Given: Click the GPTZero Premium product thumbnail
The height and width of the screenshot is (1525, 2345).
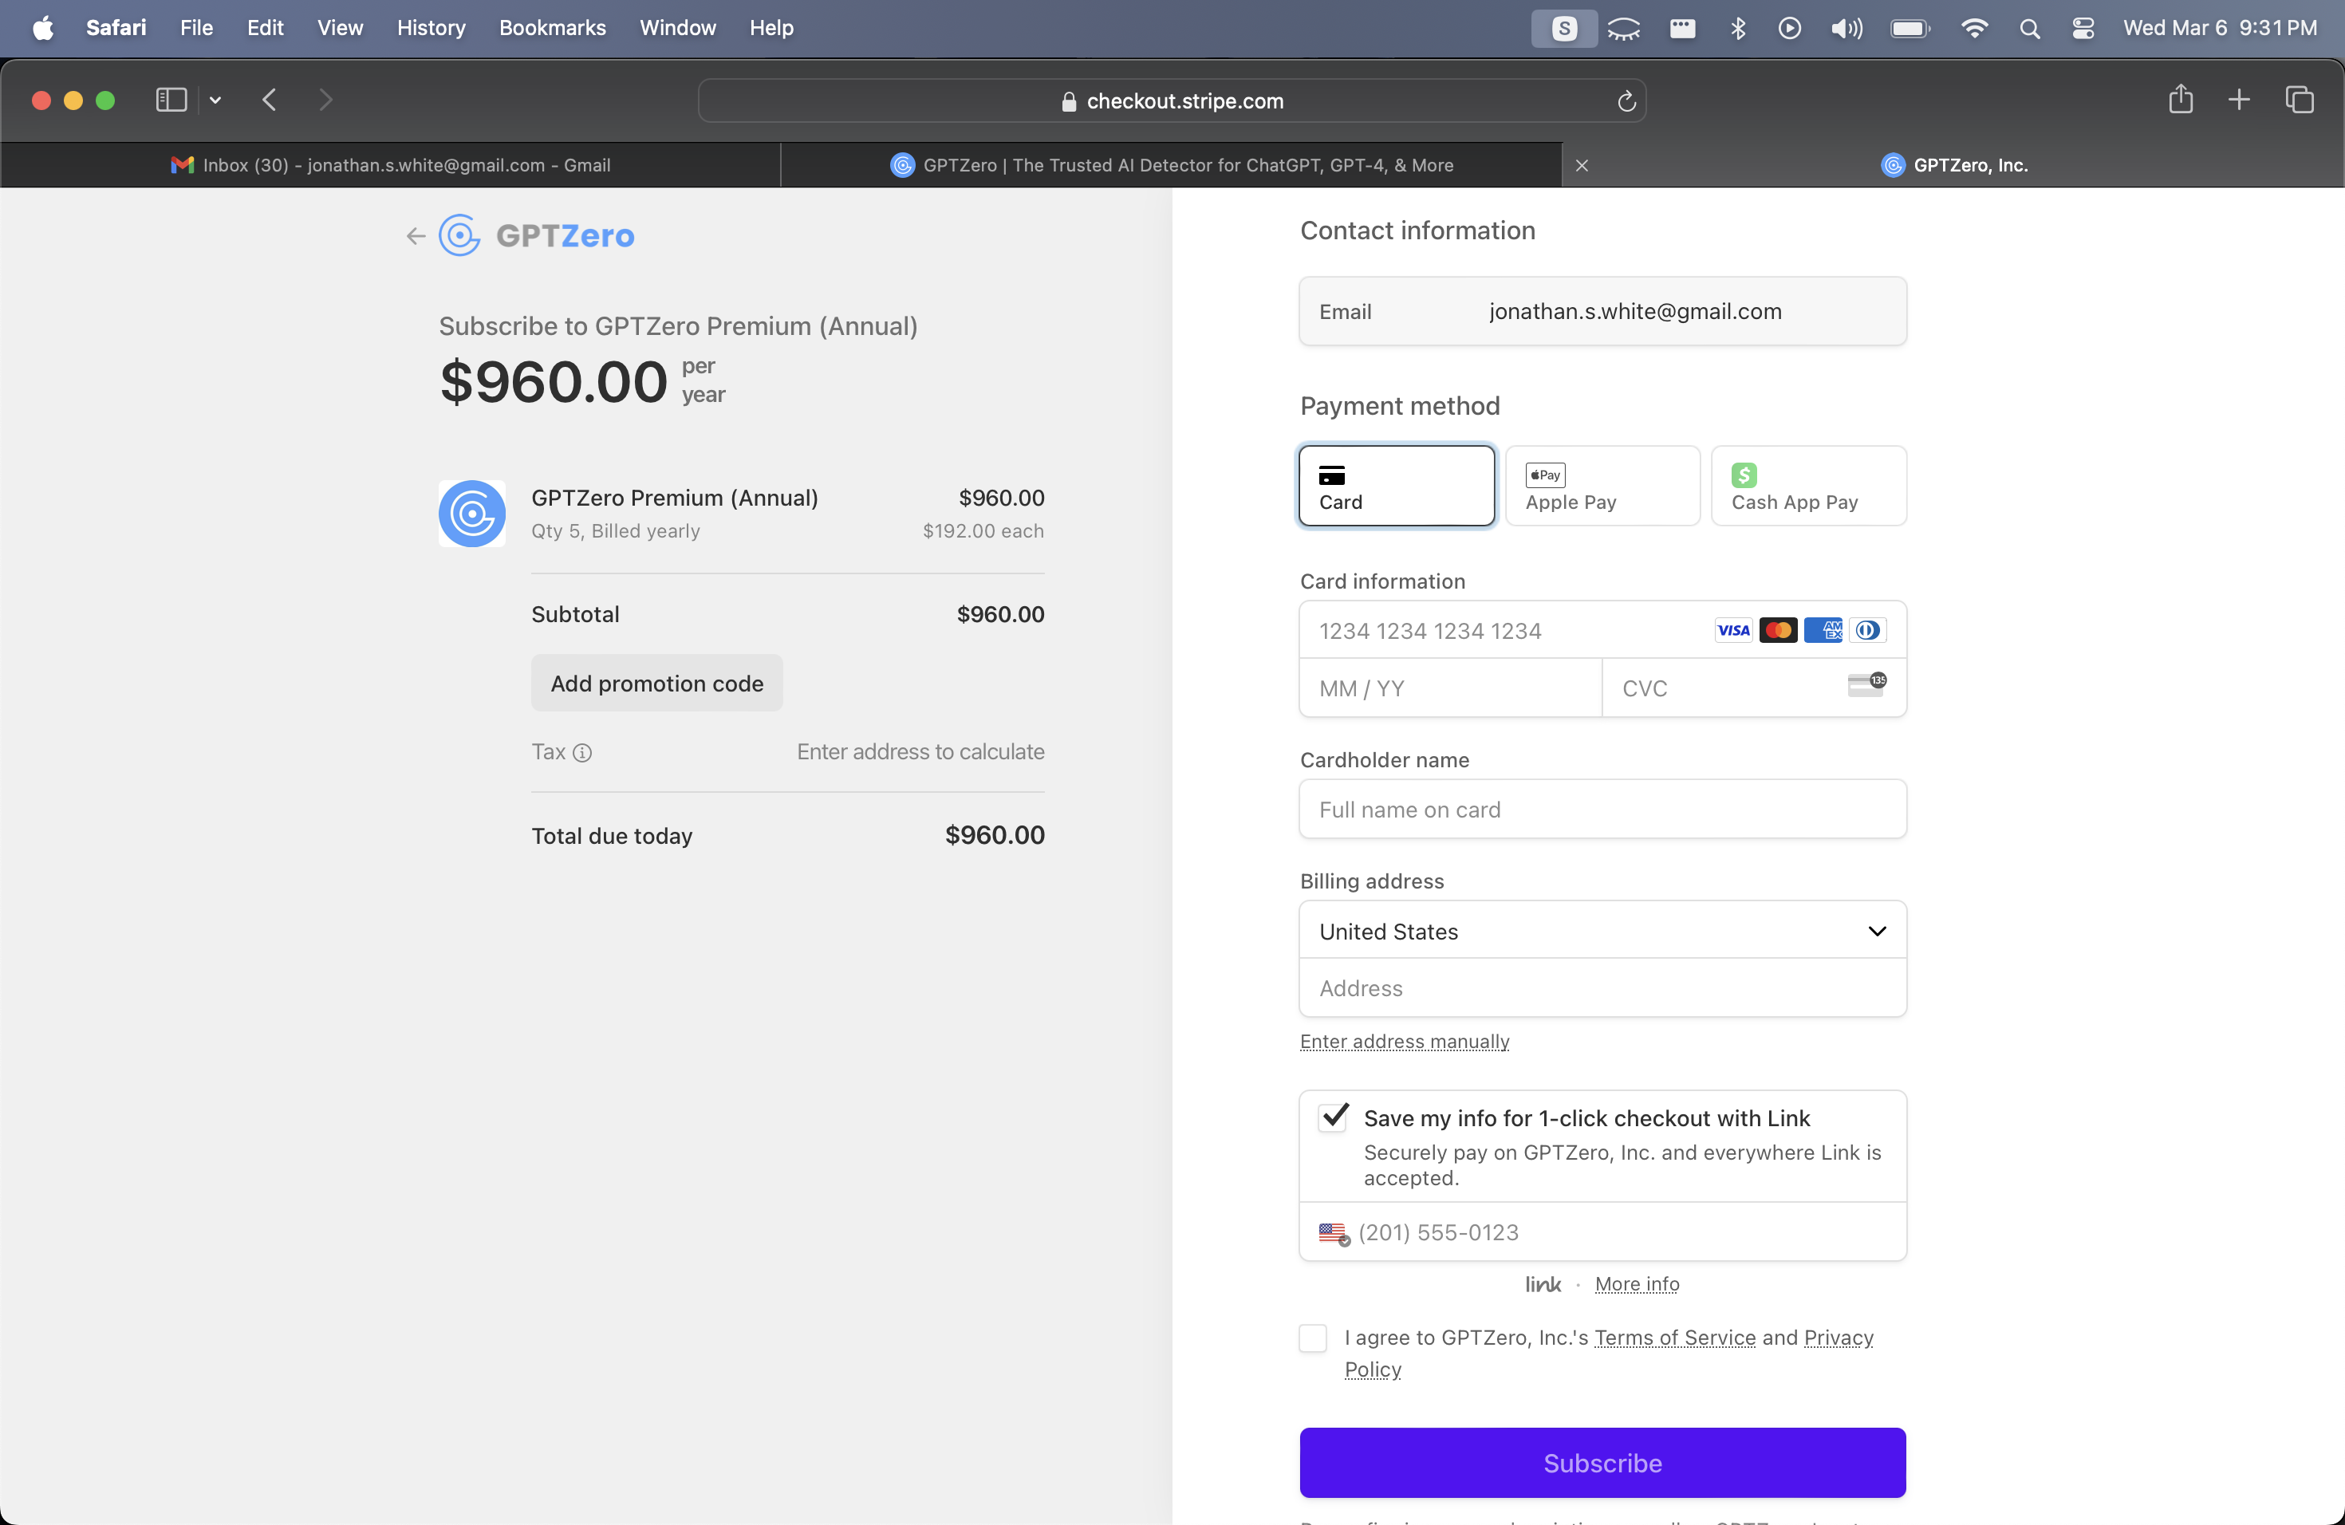Looking at the screenshot, I should 472,514.
